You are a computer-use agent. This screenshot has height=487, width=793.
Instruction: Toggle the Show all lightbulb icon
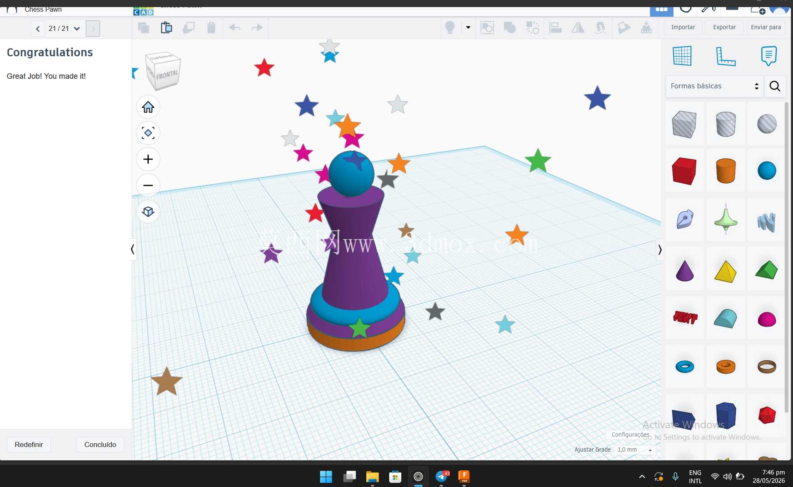[450, 27]
